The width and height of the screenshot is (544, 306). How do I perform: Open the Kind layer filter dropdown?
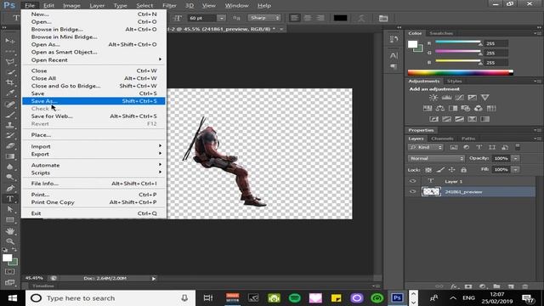tap(426, 147)
